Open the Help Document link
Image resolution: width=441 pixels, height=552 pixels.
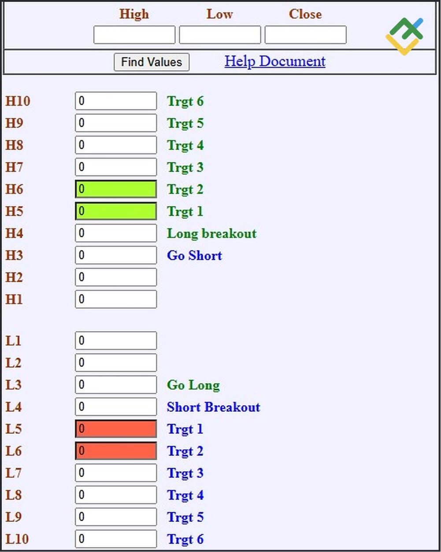point(275,61)
